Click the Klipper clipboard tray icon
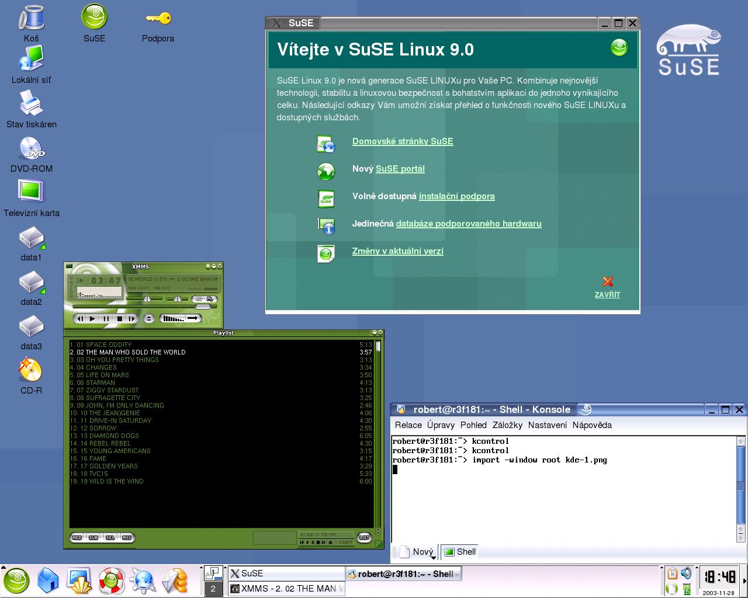 672,573
